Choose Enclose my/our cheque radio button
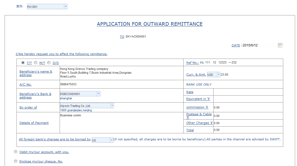The width and height of the screenshot is (297, 166). click(x=16, y=161)
